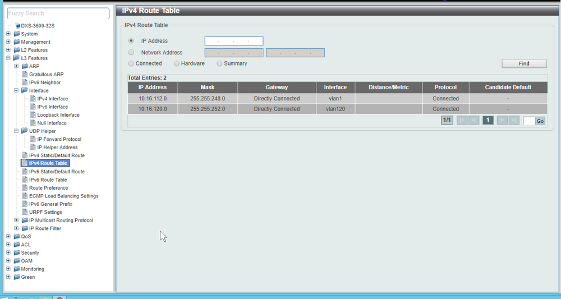
Task: Expand the IP Multicast Routing Protocol node
Action: pos(16,220)
